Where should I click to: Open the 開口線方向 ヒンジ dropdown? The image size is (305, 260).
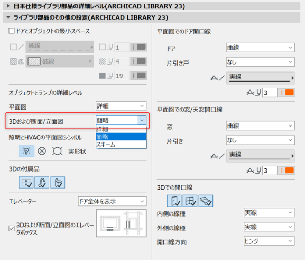pos(269,241)
